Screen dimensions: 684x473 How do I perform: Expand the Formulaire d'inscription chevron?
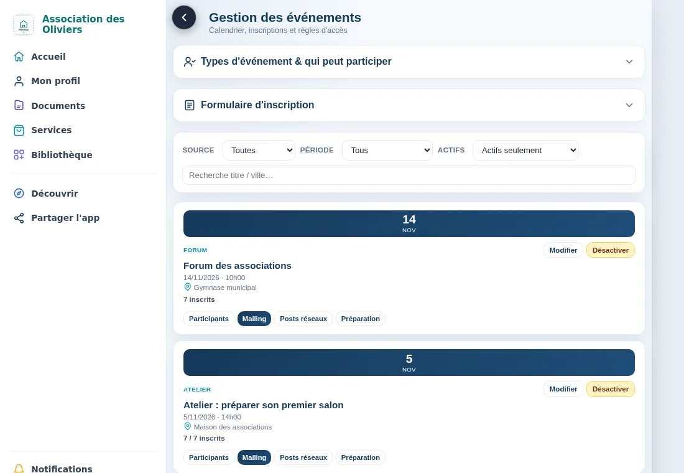[629, 105]
